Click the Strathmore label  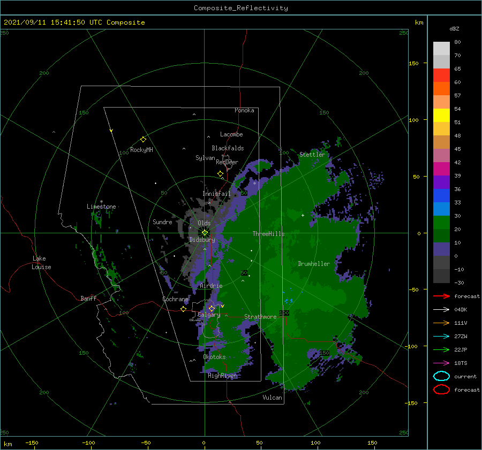(260, 317)
